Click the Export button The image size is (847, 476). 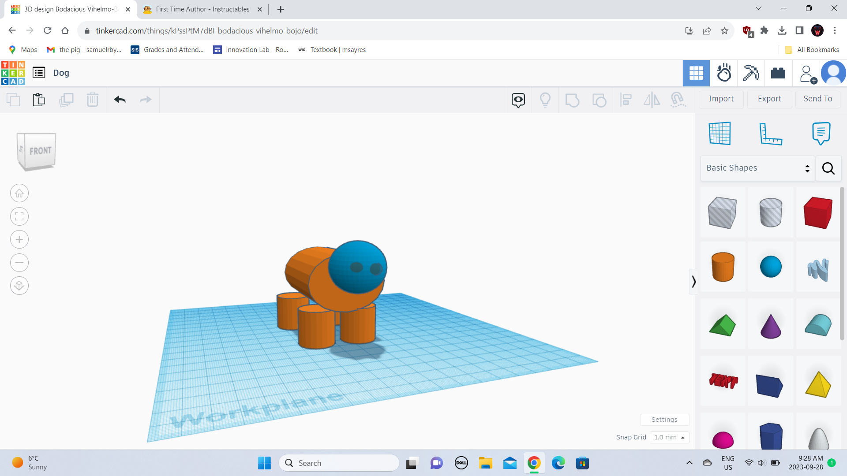tap(769, 98)
